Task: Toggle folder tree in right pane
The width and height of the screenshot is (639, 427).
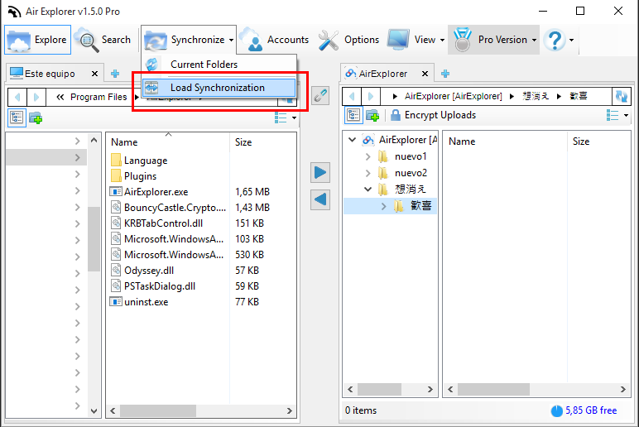Action: click(353, 115)
